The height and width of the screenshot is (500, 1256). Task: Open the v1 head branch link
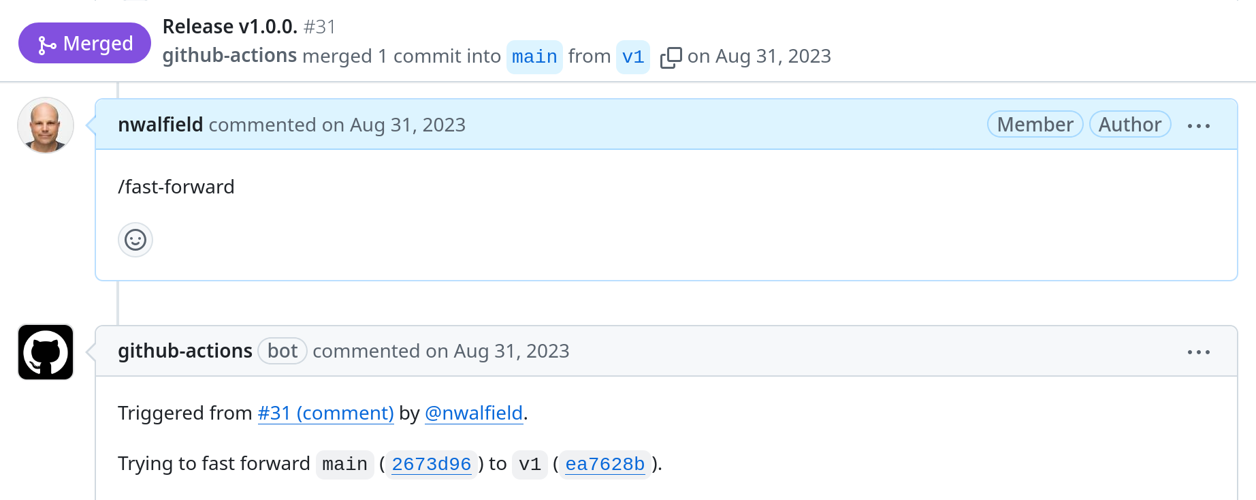(633, 57)
